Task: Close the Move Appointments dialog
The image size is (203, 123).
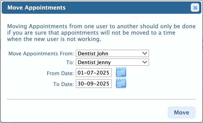Action: [x=195, y=8]
